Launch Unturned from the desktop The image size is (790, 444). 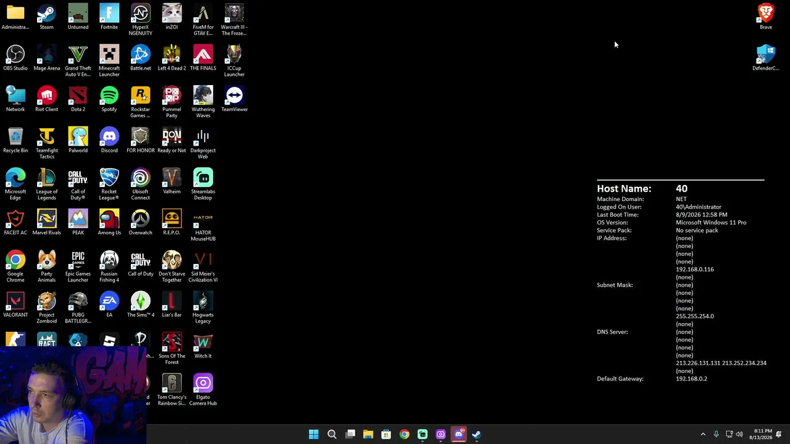(x=78, y=17)
